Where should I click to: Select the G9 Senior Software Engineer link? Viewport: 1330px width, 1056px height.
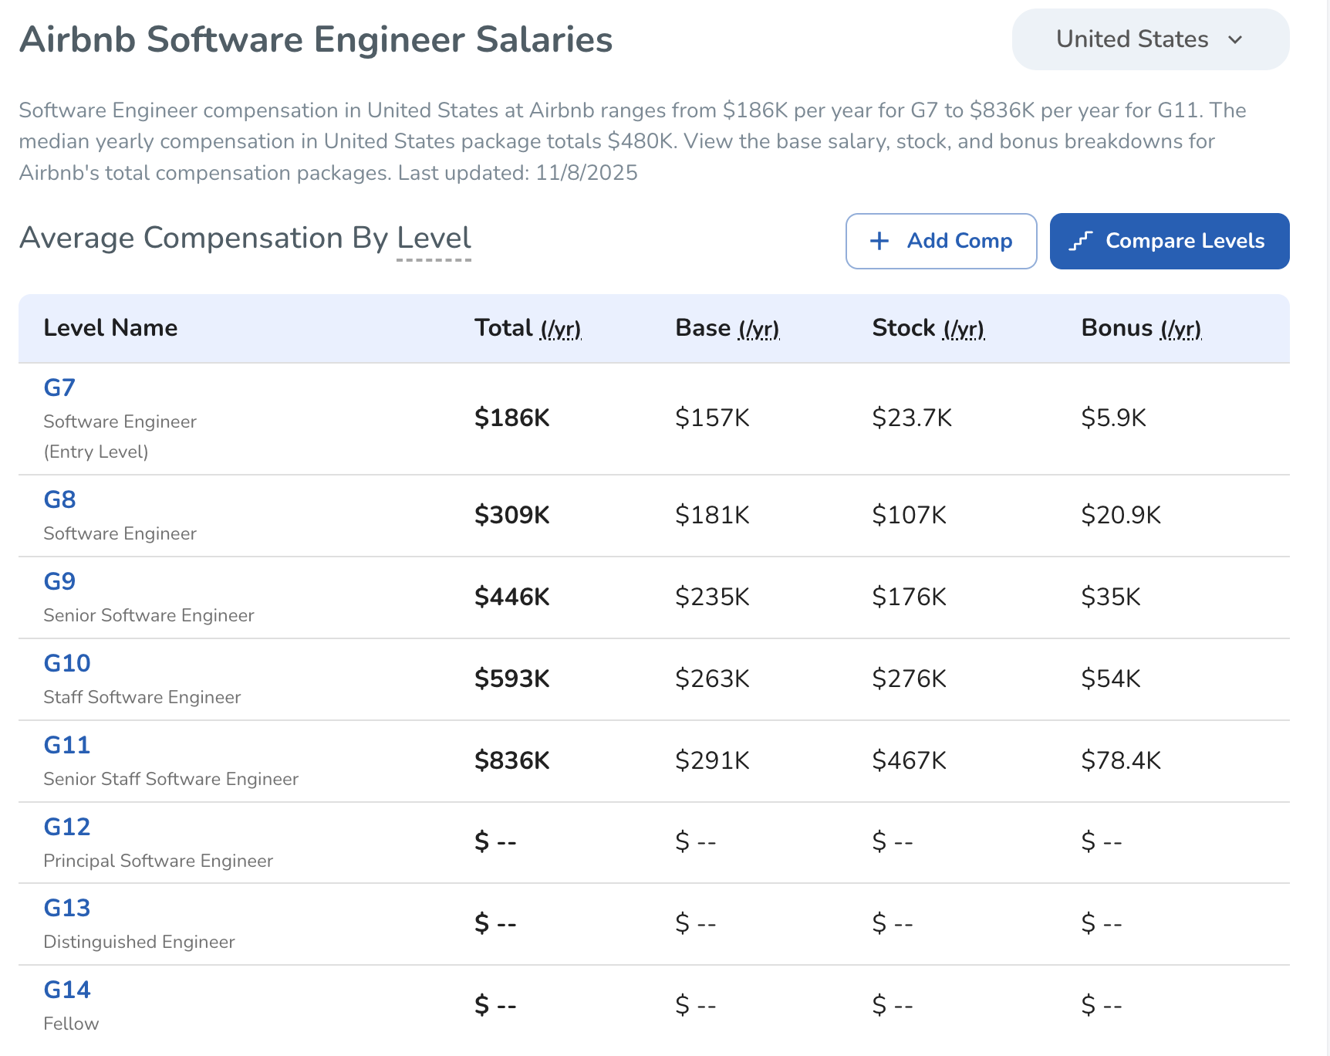coord(59,581)
